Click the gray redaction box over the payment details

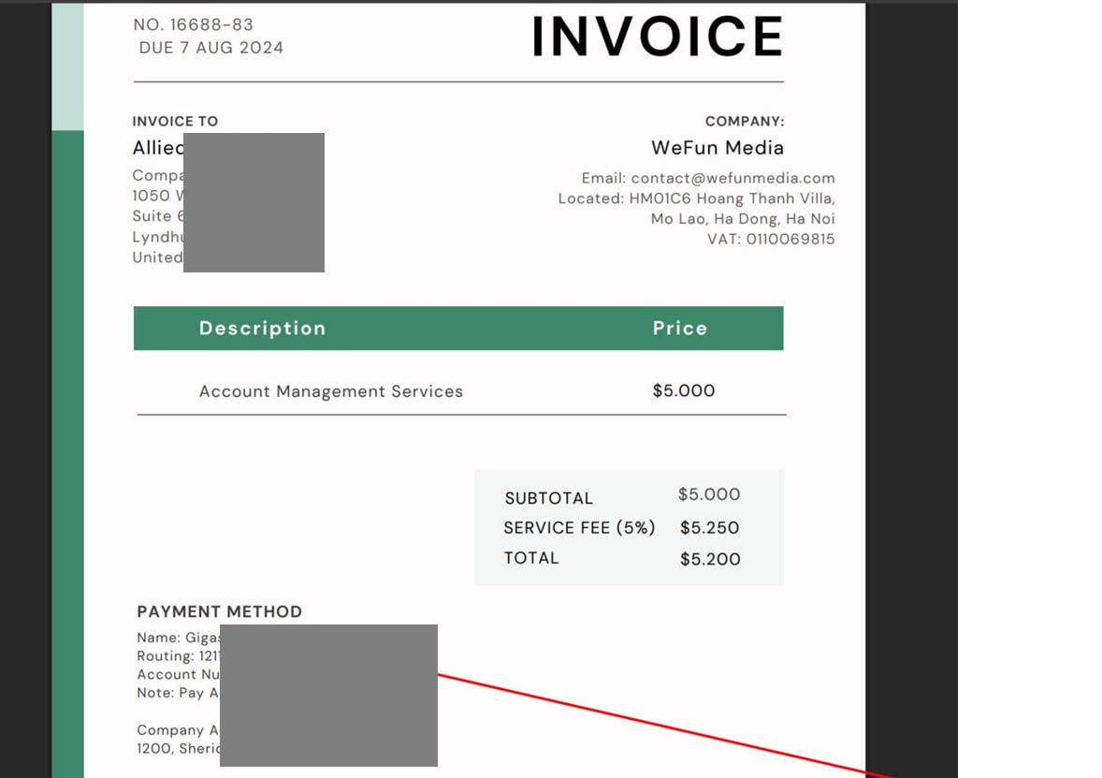coord(328,695)
